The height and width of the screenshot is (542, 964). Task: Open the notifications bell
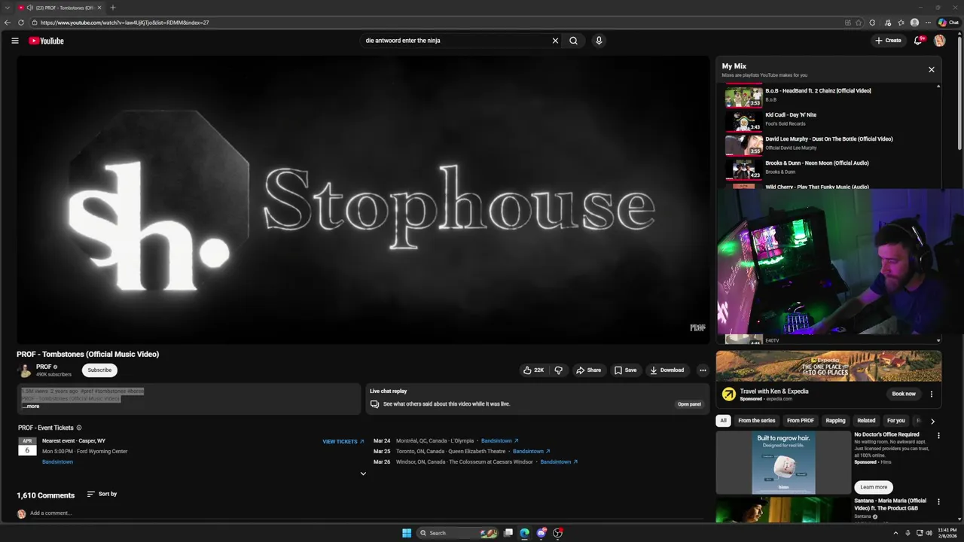tap(918, 41)
